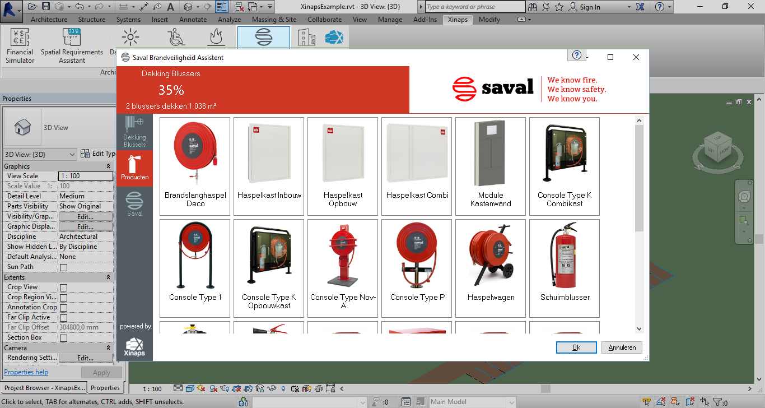The width and height of the screenshot is (765, 408).
Task: Open the Saval sidebar section
Action: pos(134,204)
